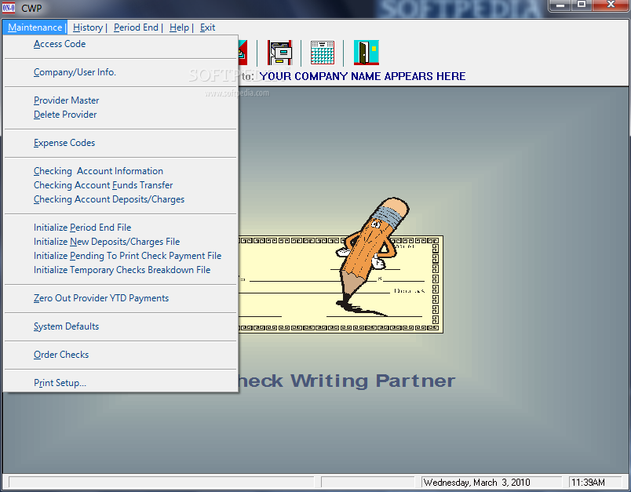This screenshot has height=492, width=631.
Task: Click the pencil and check illustration
Action: click(341, 265)
